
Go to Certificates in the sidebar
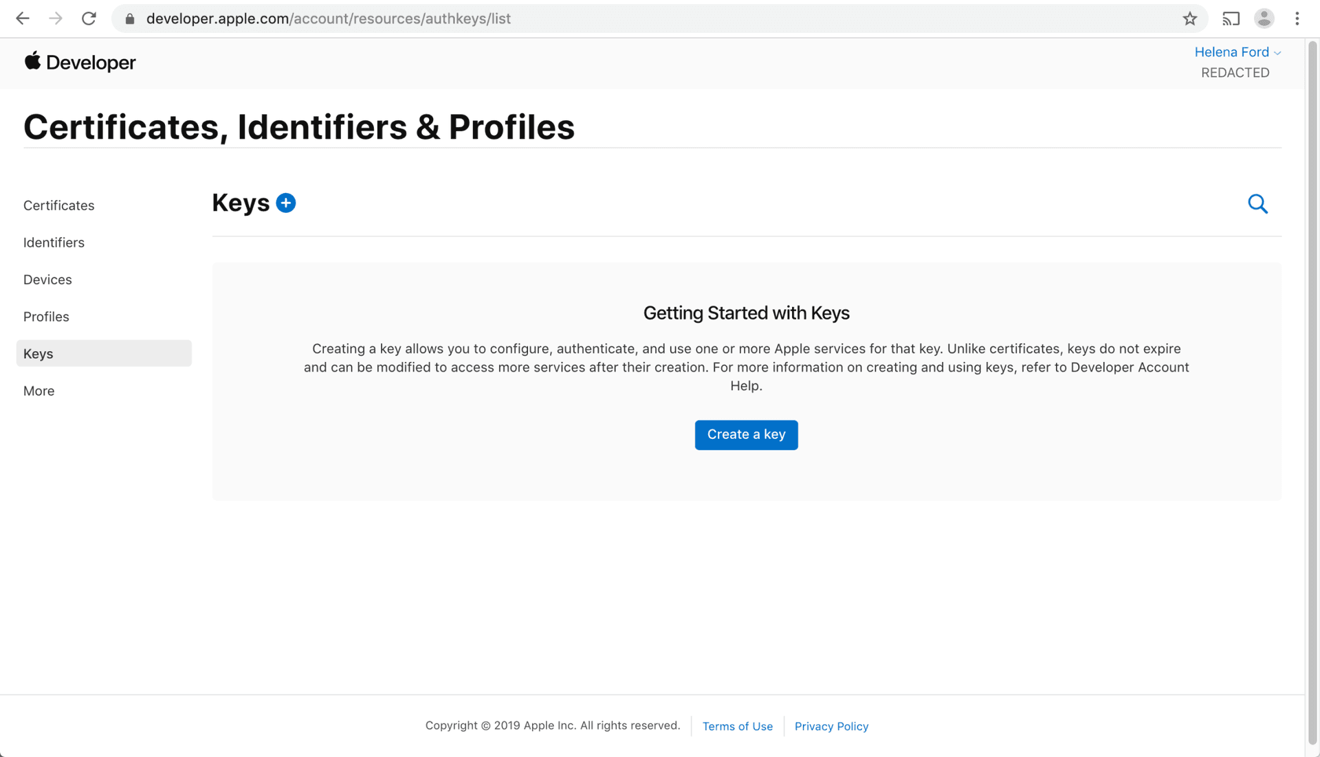[59, 205]
